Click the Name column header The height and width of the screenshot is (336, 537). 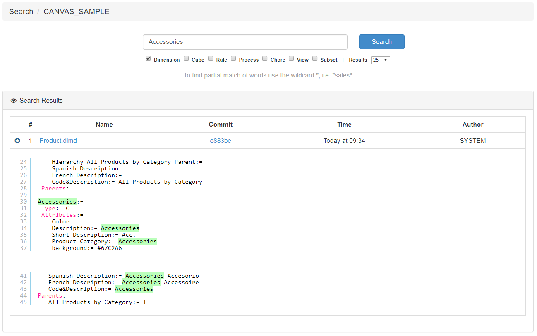104,125
